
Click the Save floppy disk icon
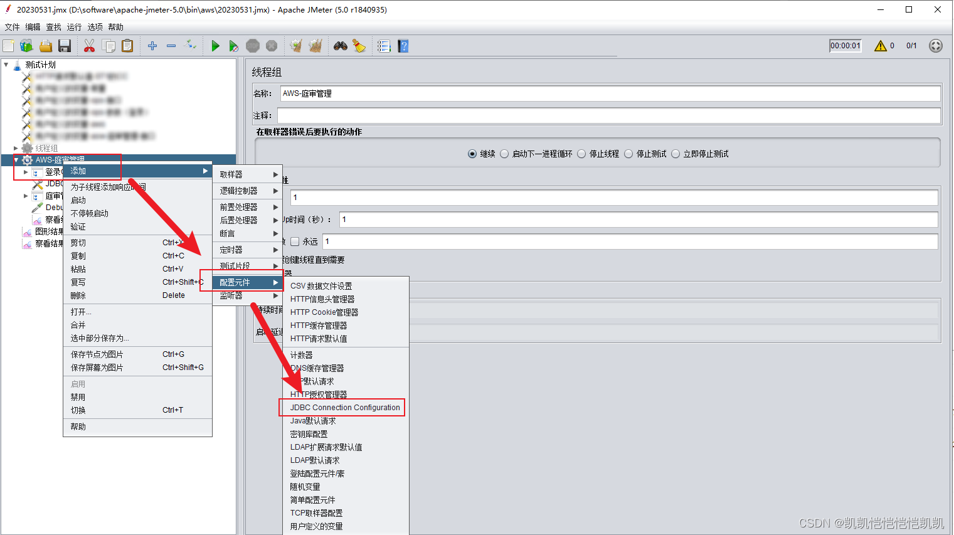[x=64, y=46]
